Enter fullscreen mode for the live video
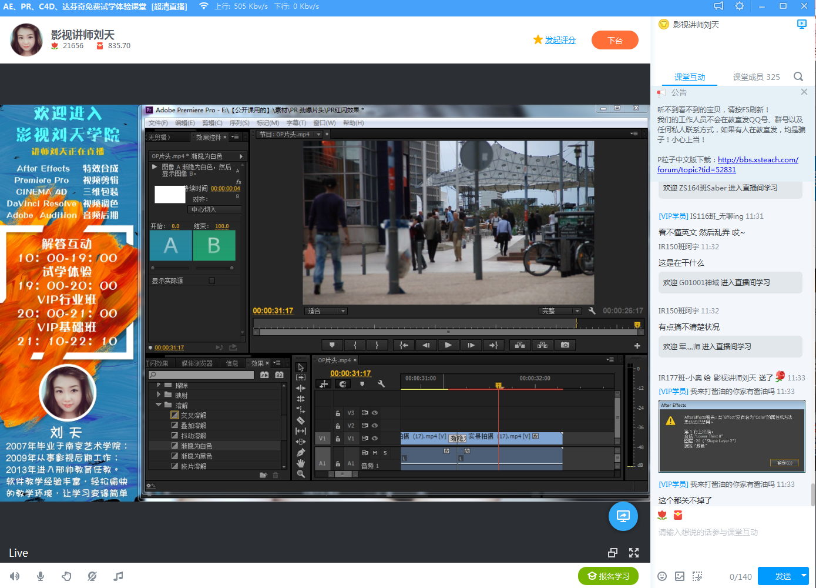The width and height of the screenshot is (816, 588). point(634,553)
